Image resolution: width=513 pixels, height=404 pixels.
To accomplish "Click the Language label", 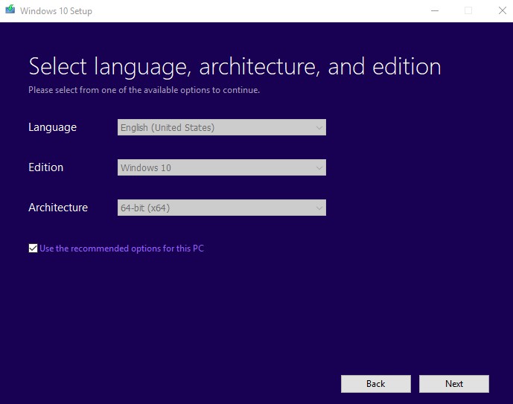I will point(52,127).
